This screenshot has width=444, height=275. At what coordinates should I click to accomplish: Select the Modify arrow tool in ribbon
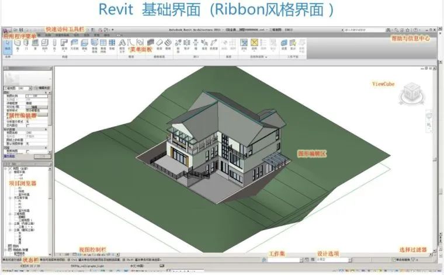point(8,46)
